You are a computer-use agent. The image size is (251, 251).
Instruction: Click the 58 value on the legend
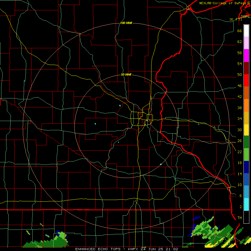click(240, 53)
